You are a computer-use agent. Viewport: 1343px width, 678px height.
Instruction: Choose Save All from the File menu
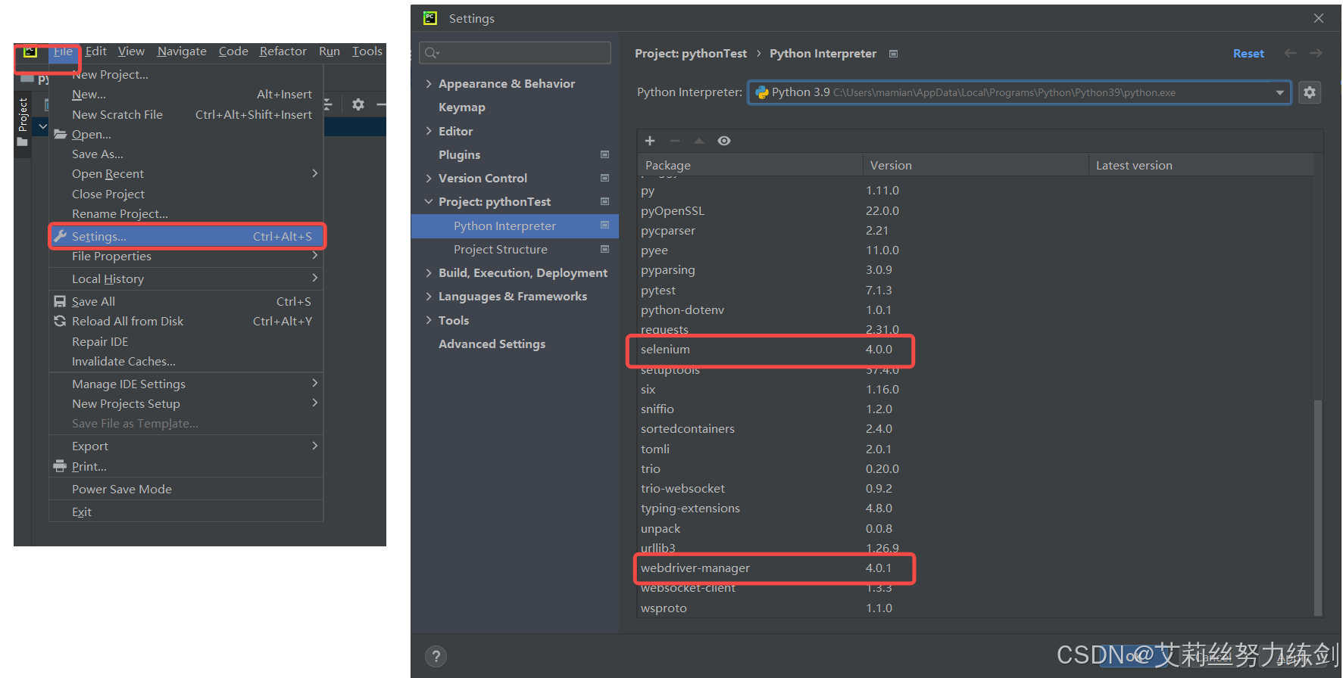point(186,302)
